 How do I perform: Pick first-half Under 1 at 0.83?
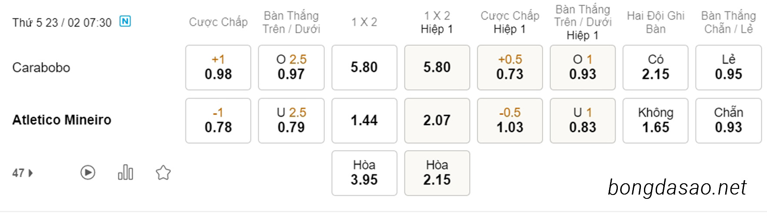coord(583,120)
